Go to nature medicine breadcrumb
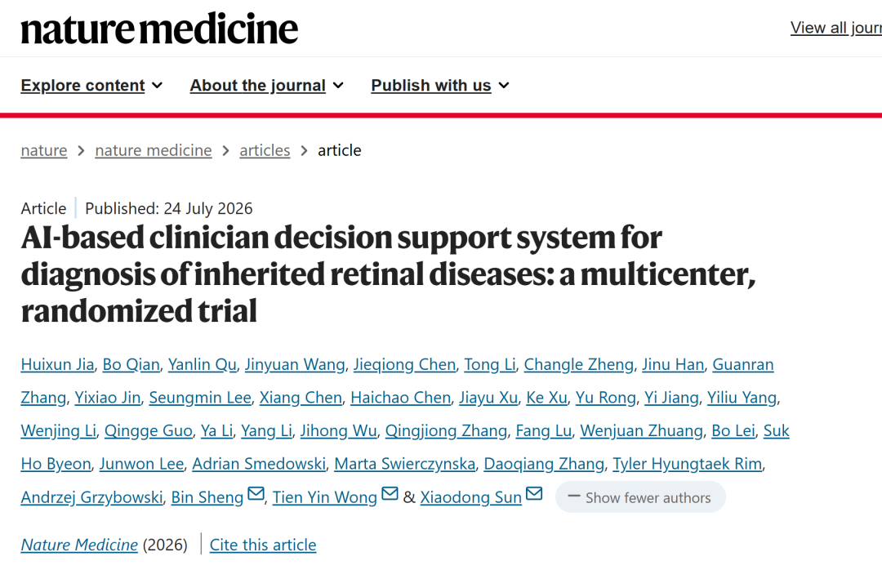The image size is (882, 570). click(154, 150)
